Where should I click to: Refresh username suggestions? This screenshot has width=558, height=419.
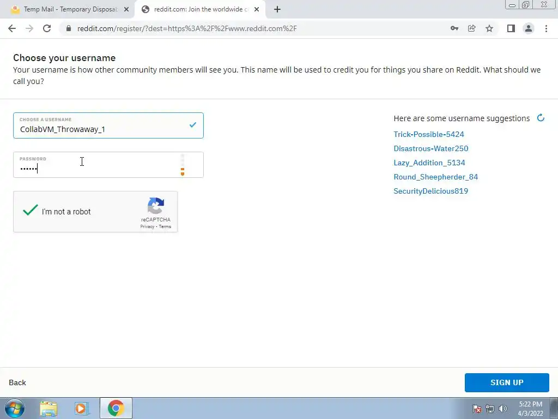[541, 118]
